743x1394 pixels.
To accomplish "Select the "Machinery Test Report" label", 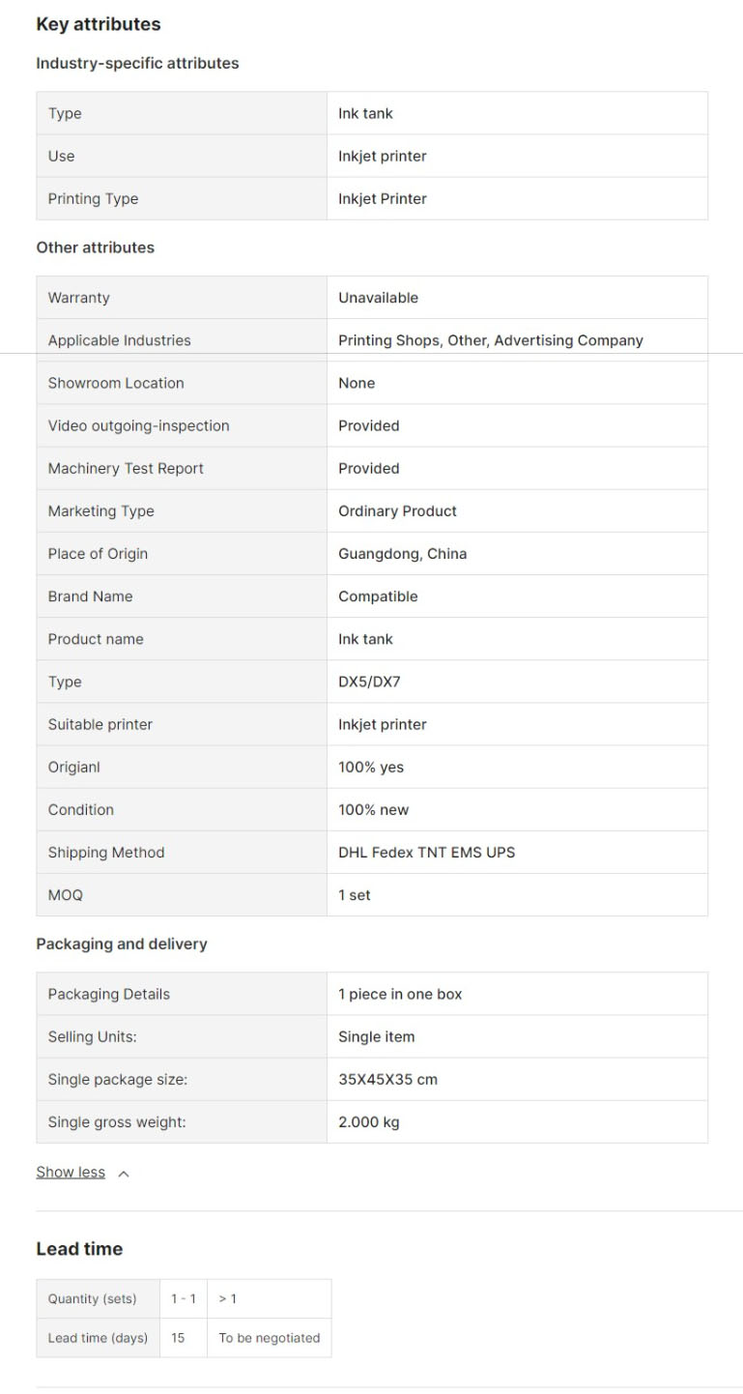I will (x=126, y=468).
